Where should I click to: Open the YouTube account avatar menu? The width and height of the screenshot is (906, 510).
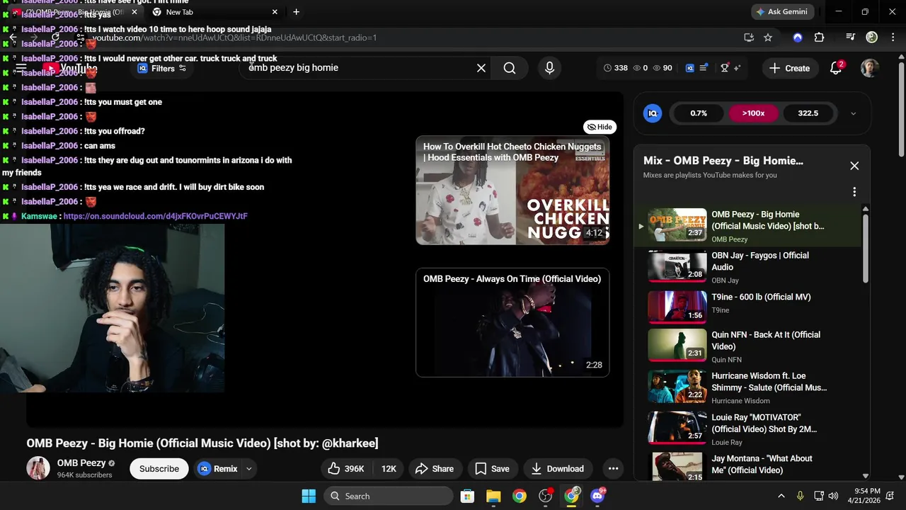[x=869, y=68]
